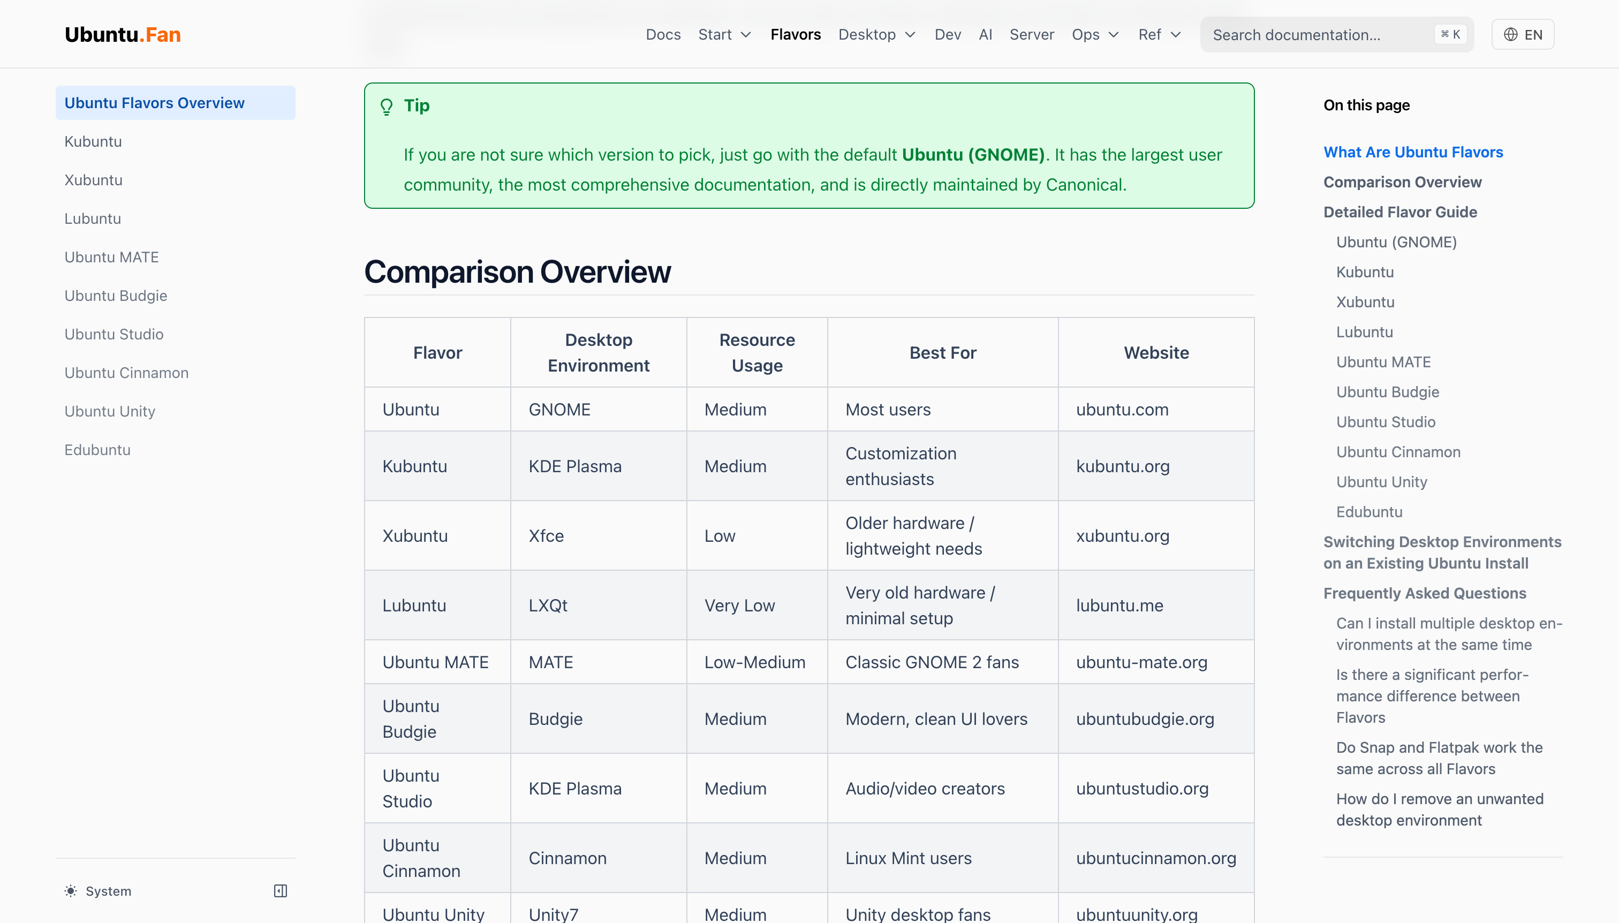The width and height of the screenshot is (1619, 923).
Task: Open Ubuntu Budgie in left sidebar
Action: pyautogui.click(x=176, y=296)
